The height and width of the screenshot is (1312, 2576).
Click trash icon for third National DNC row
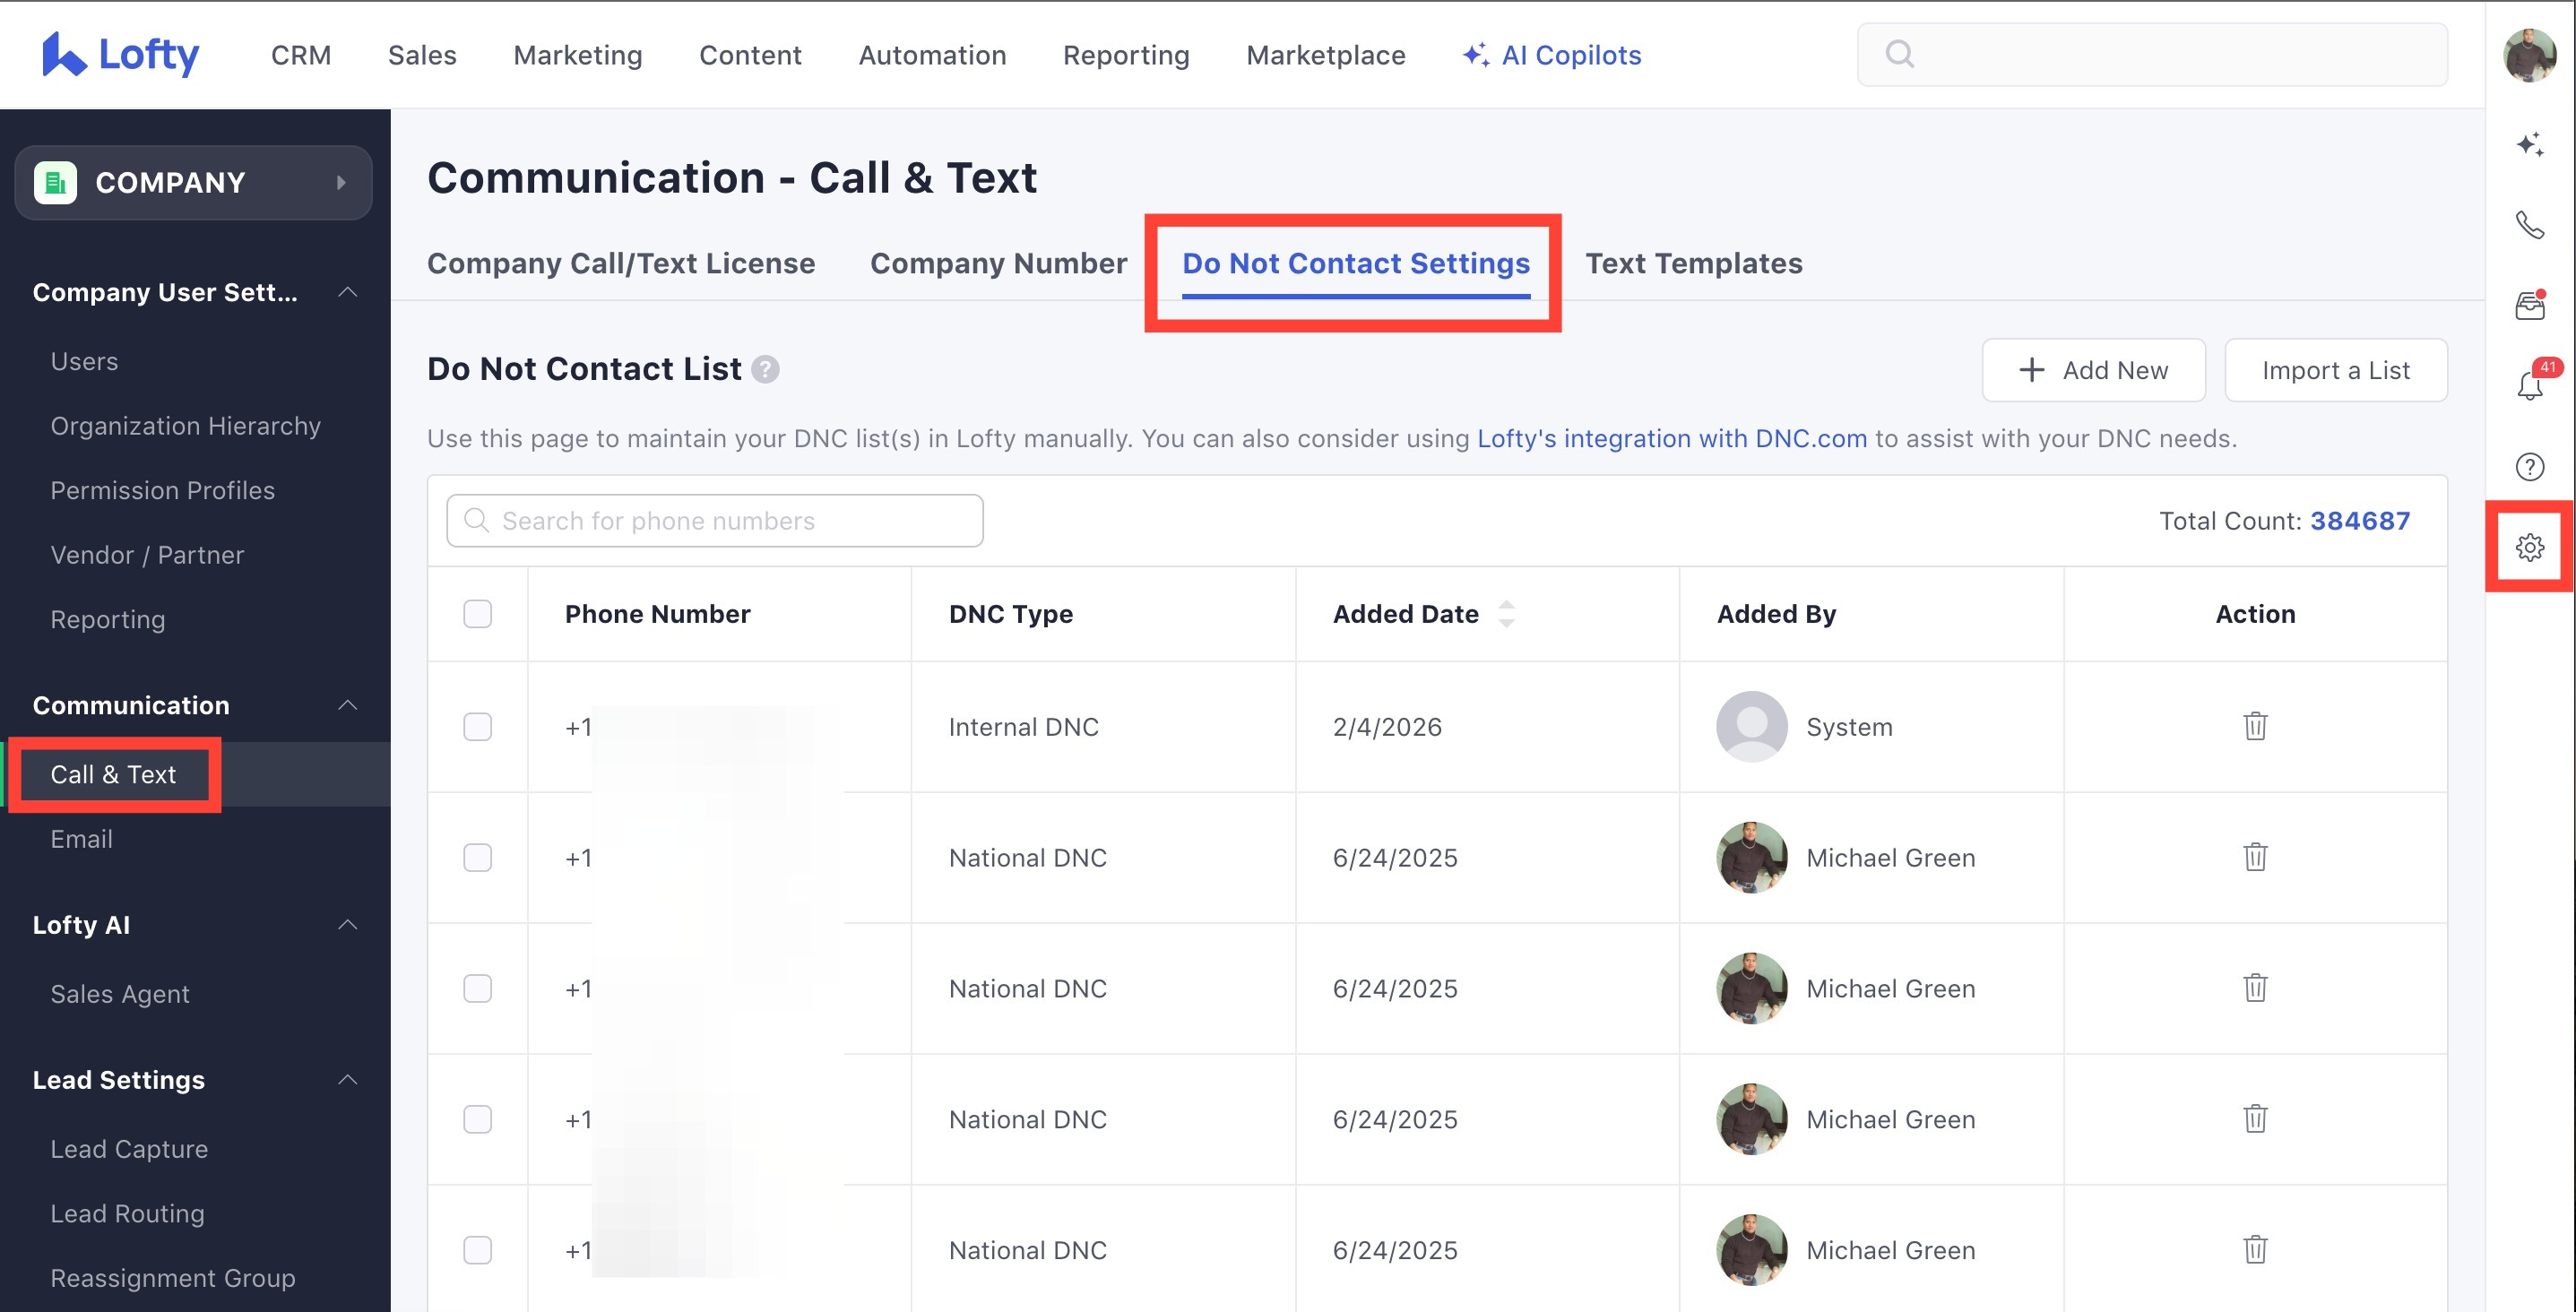point(2255,1118)
